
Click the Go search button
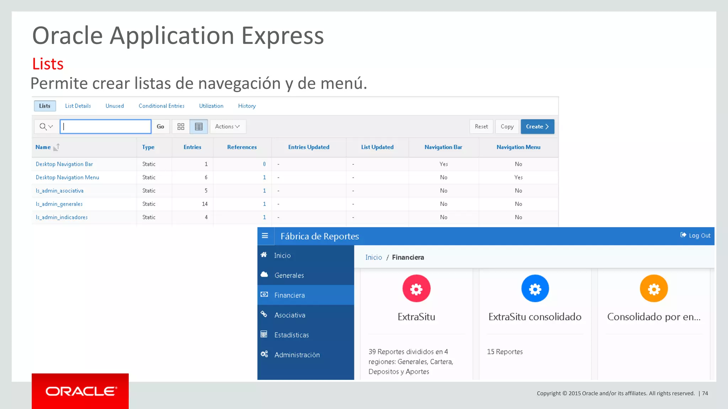click(160, 126)
